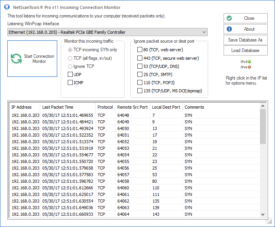Click the IPv4 green status icon

point(249,62)
